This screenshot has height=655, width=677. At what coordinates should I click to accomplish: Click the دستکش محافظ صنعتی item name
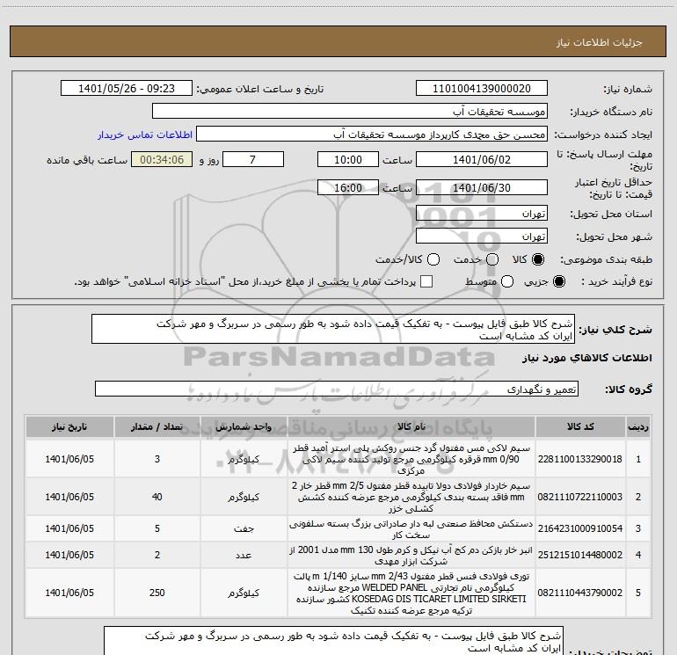point(411,529)
